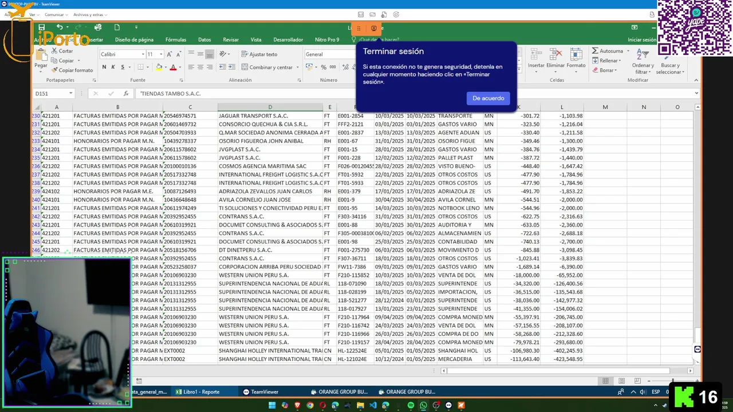Open the borders dropdown in Fuente group
Image resolution: width=733 pixels, height=412 pixels.
coord(147,68)
